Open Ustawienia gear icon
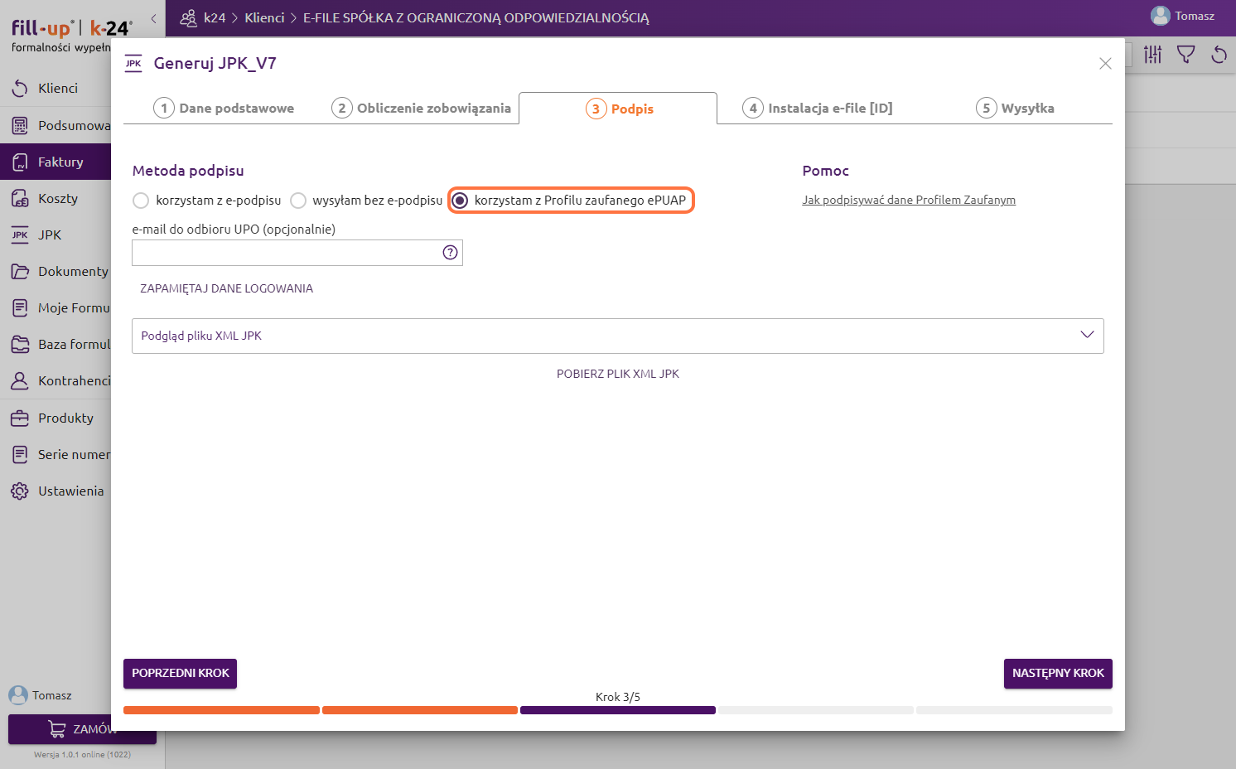Viewport: 1236px width, 769px height. pyautogui.click(x=20, y=491)
